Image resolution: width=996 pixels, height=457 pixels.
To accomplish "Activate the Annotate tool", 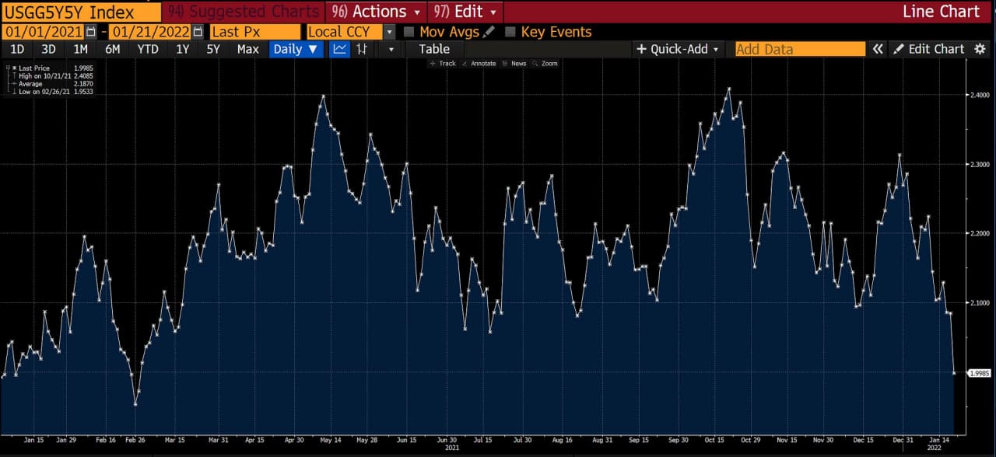I will point(479,64).
